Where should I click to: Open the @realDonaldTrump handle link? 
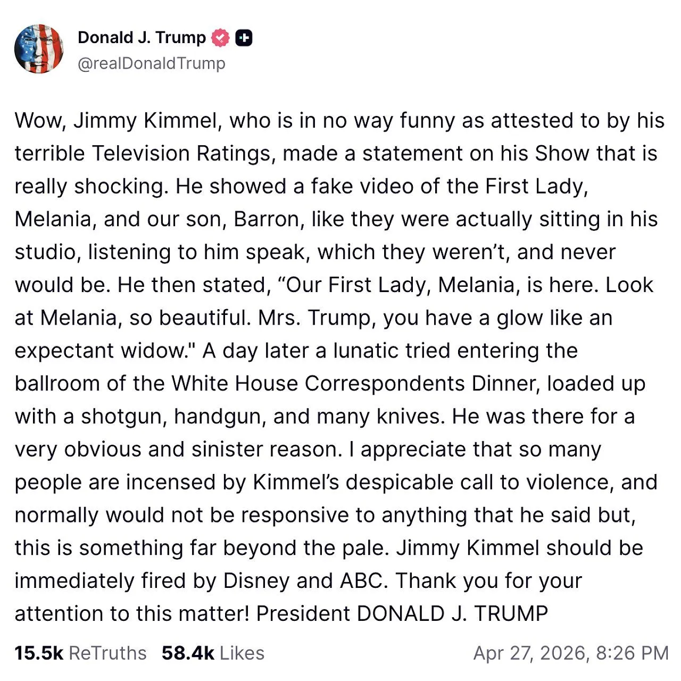151,63
